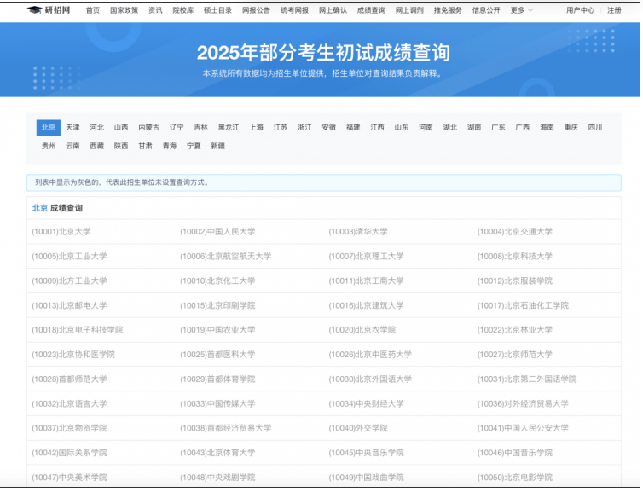Click (10030)北京外国语大学 entry
643x492 pixels.
pyautogui.click(x=370, y=379)
